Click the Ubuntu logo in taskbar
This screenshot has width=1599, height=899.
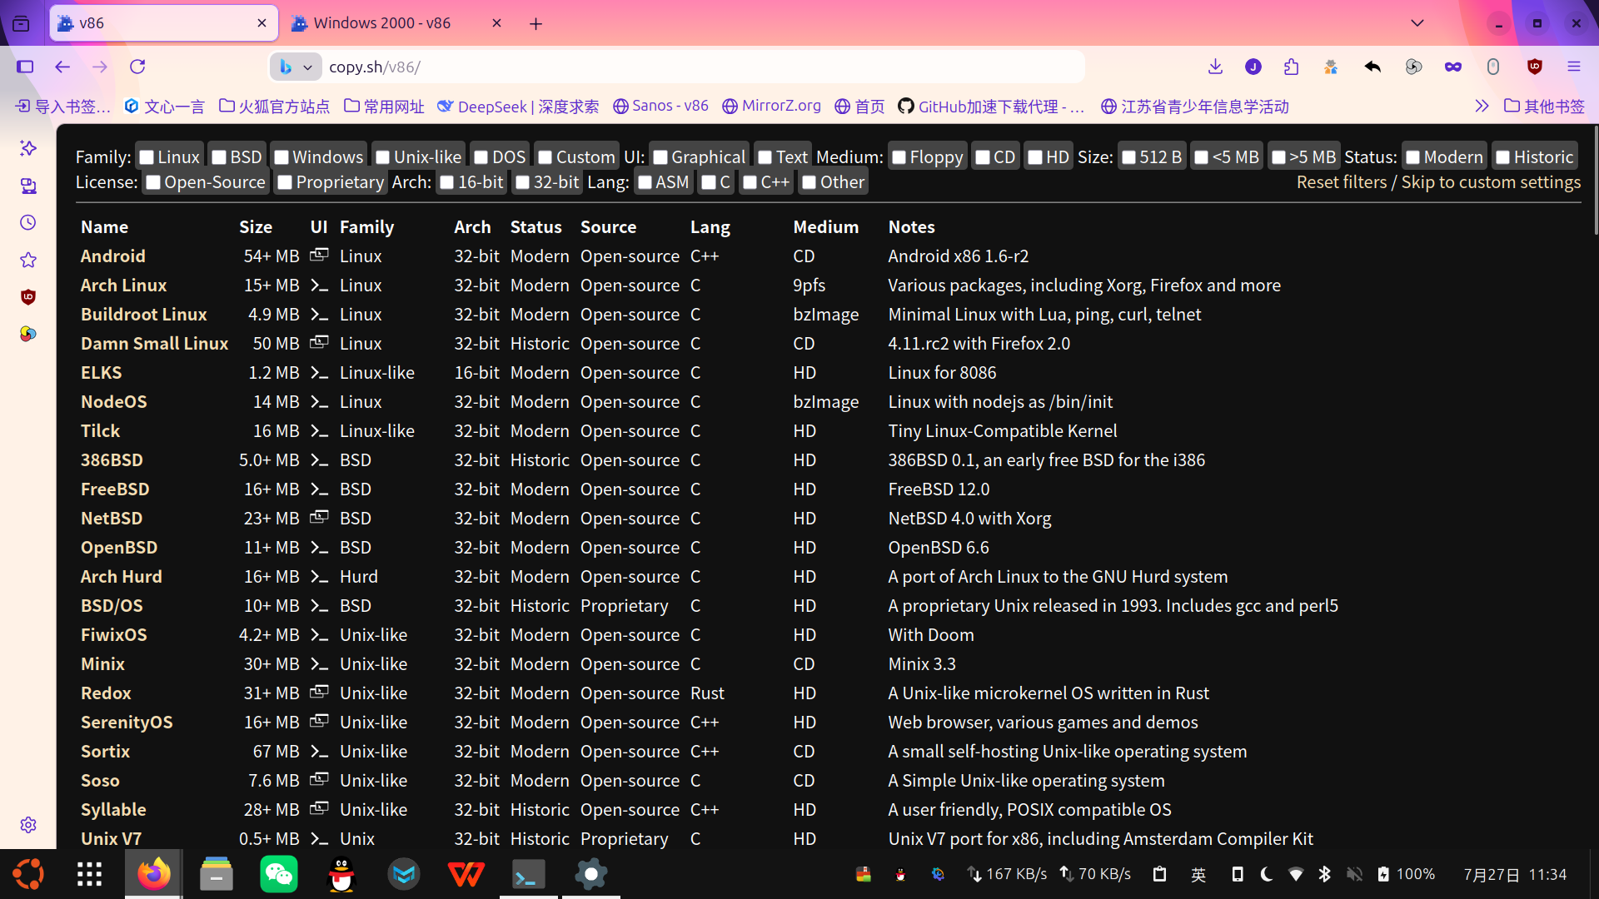(28, 874)
